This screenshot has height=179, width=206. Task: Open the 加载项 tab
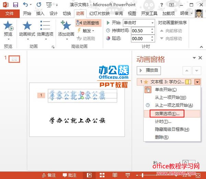click(x=169, y=13)
